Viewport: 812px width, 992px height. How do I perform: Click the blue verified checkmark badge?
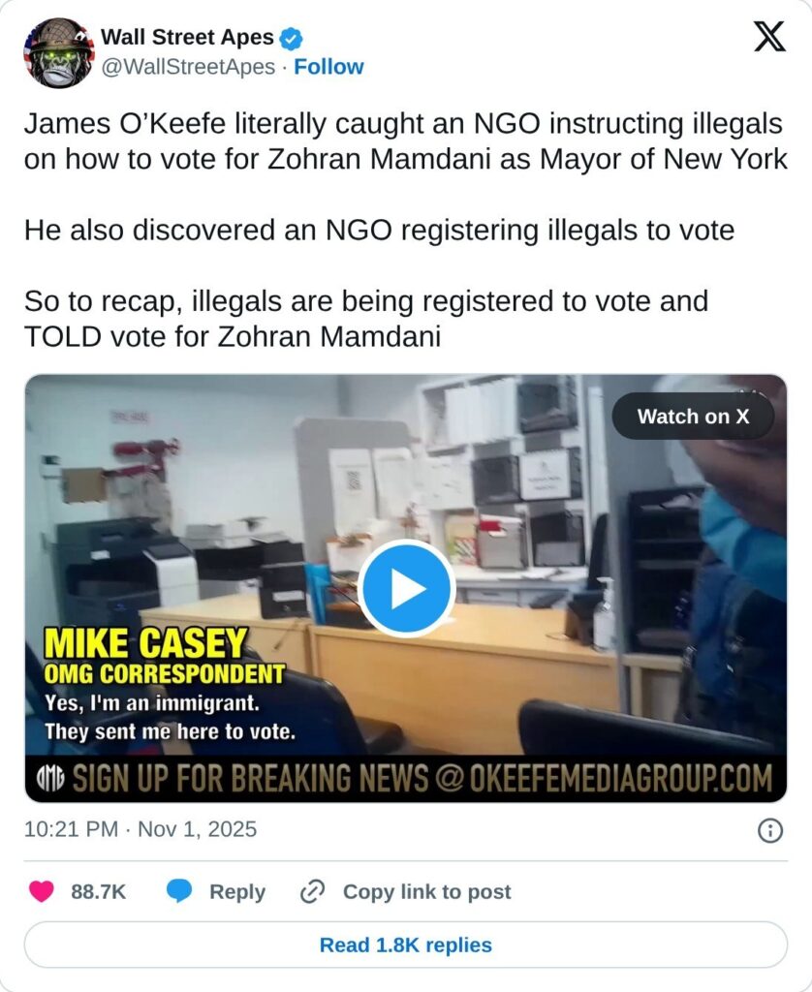coord(291,39)
